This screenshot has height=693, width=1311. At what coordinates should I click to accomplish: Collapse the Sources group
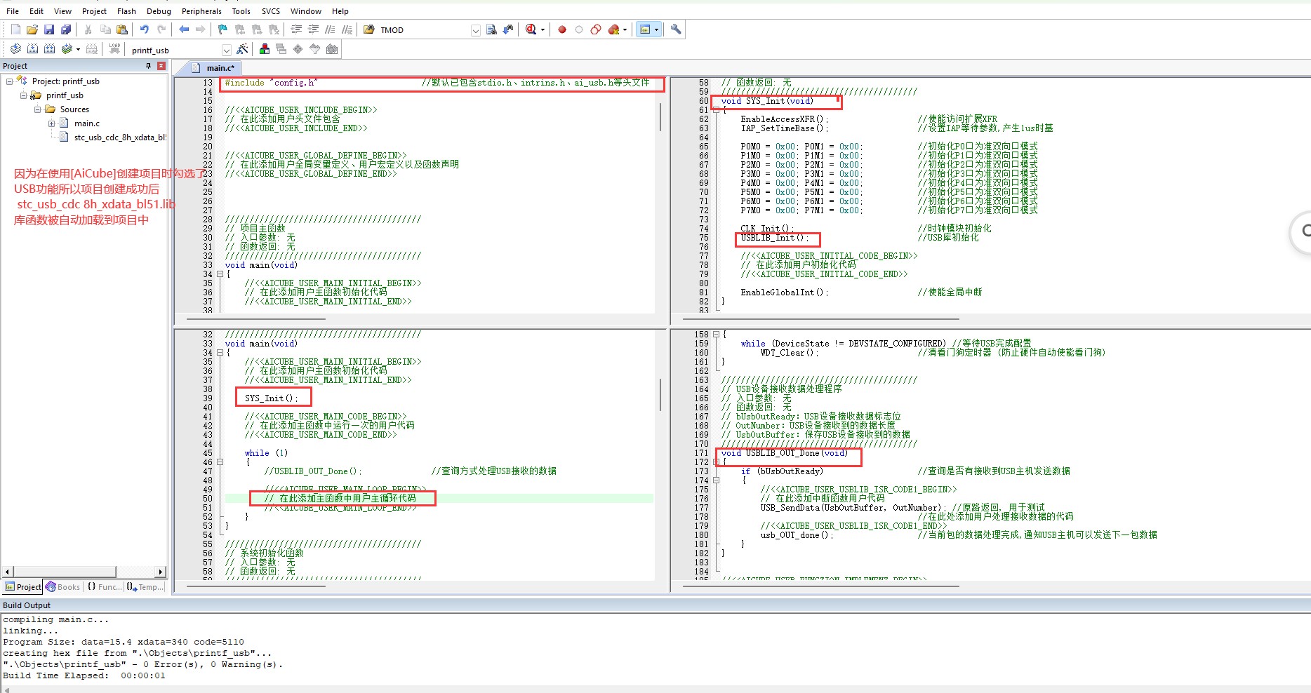click(37, 109)
